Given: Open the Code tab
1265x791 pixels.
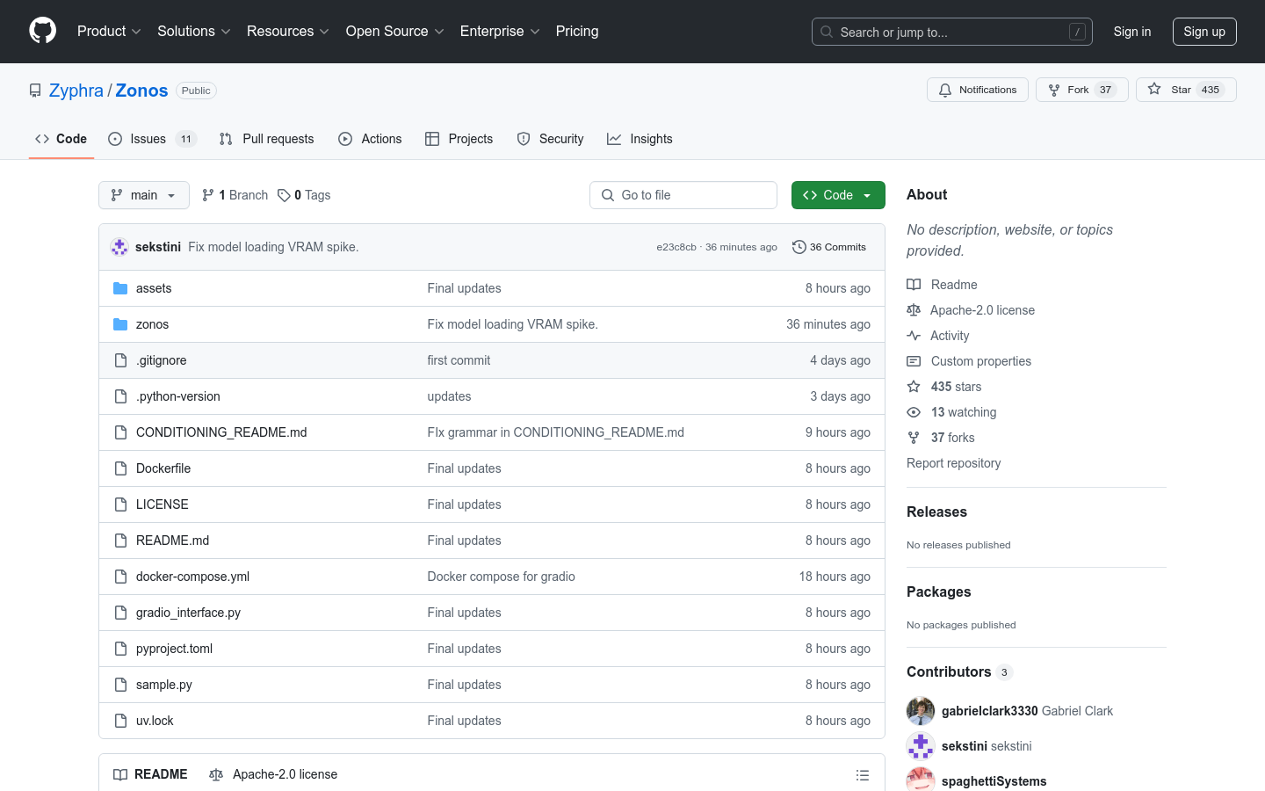Looking at the screenshot, I should pos(61,139).
